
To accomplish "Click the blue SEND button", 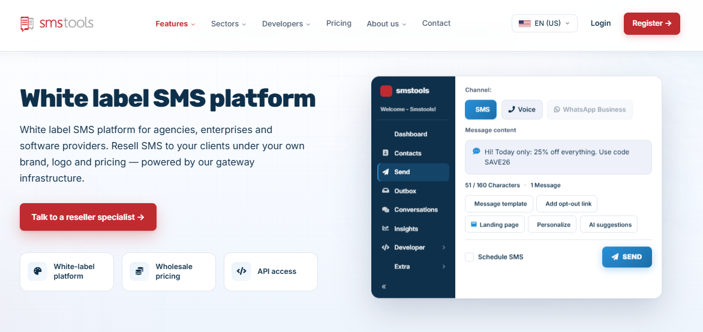I will pyautogui.click(x=627, y=256).
